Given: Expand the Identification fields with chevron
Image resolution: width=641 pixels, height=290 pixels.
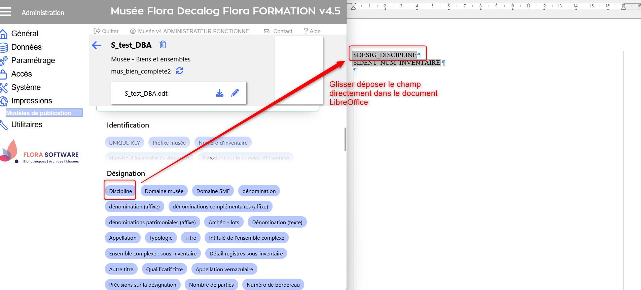Looking at the screenshot, I should pyautogui.click(x=212, y=158).
